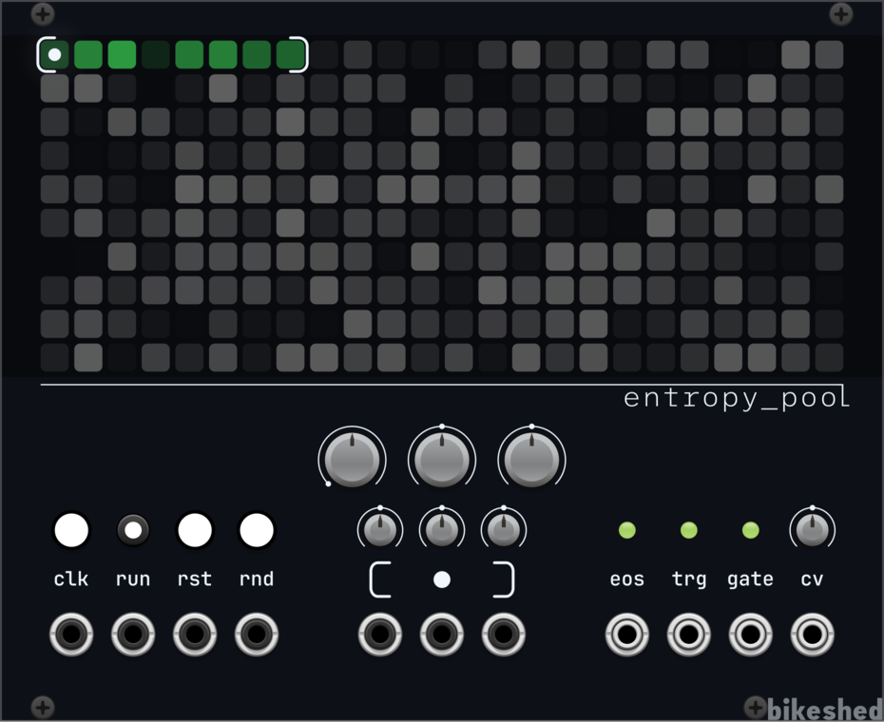
Task: Click the first green grid cell with dot
Action: [55, 55]
